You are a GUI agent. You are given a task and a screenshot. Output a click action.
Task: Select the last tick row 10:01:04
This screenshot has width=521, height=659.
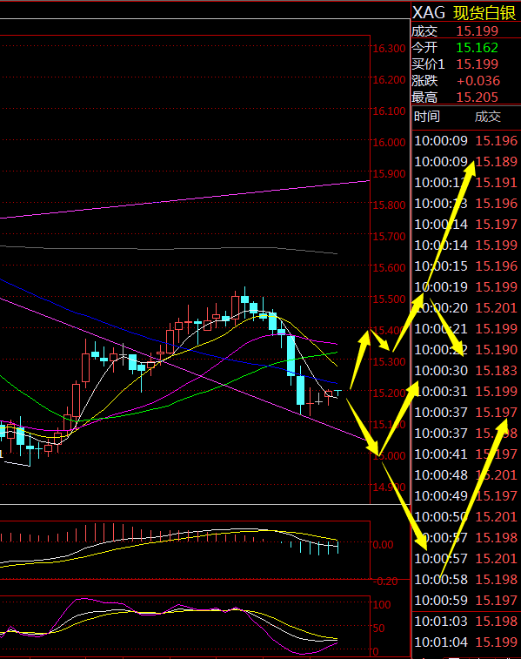pyautogui.click(x=466, y=642)
